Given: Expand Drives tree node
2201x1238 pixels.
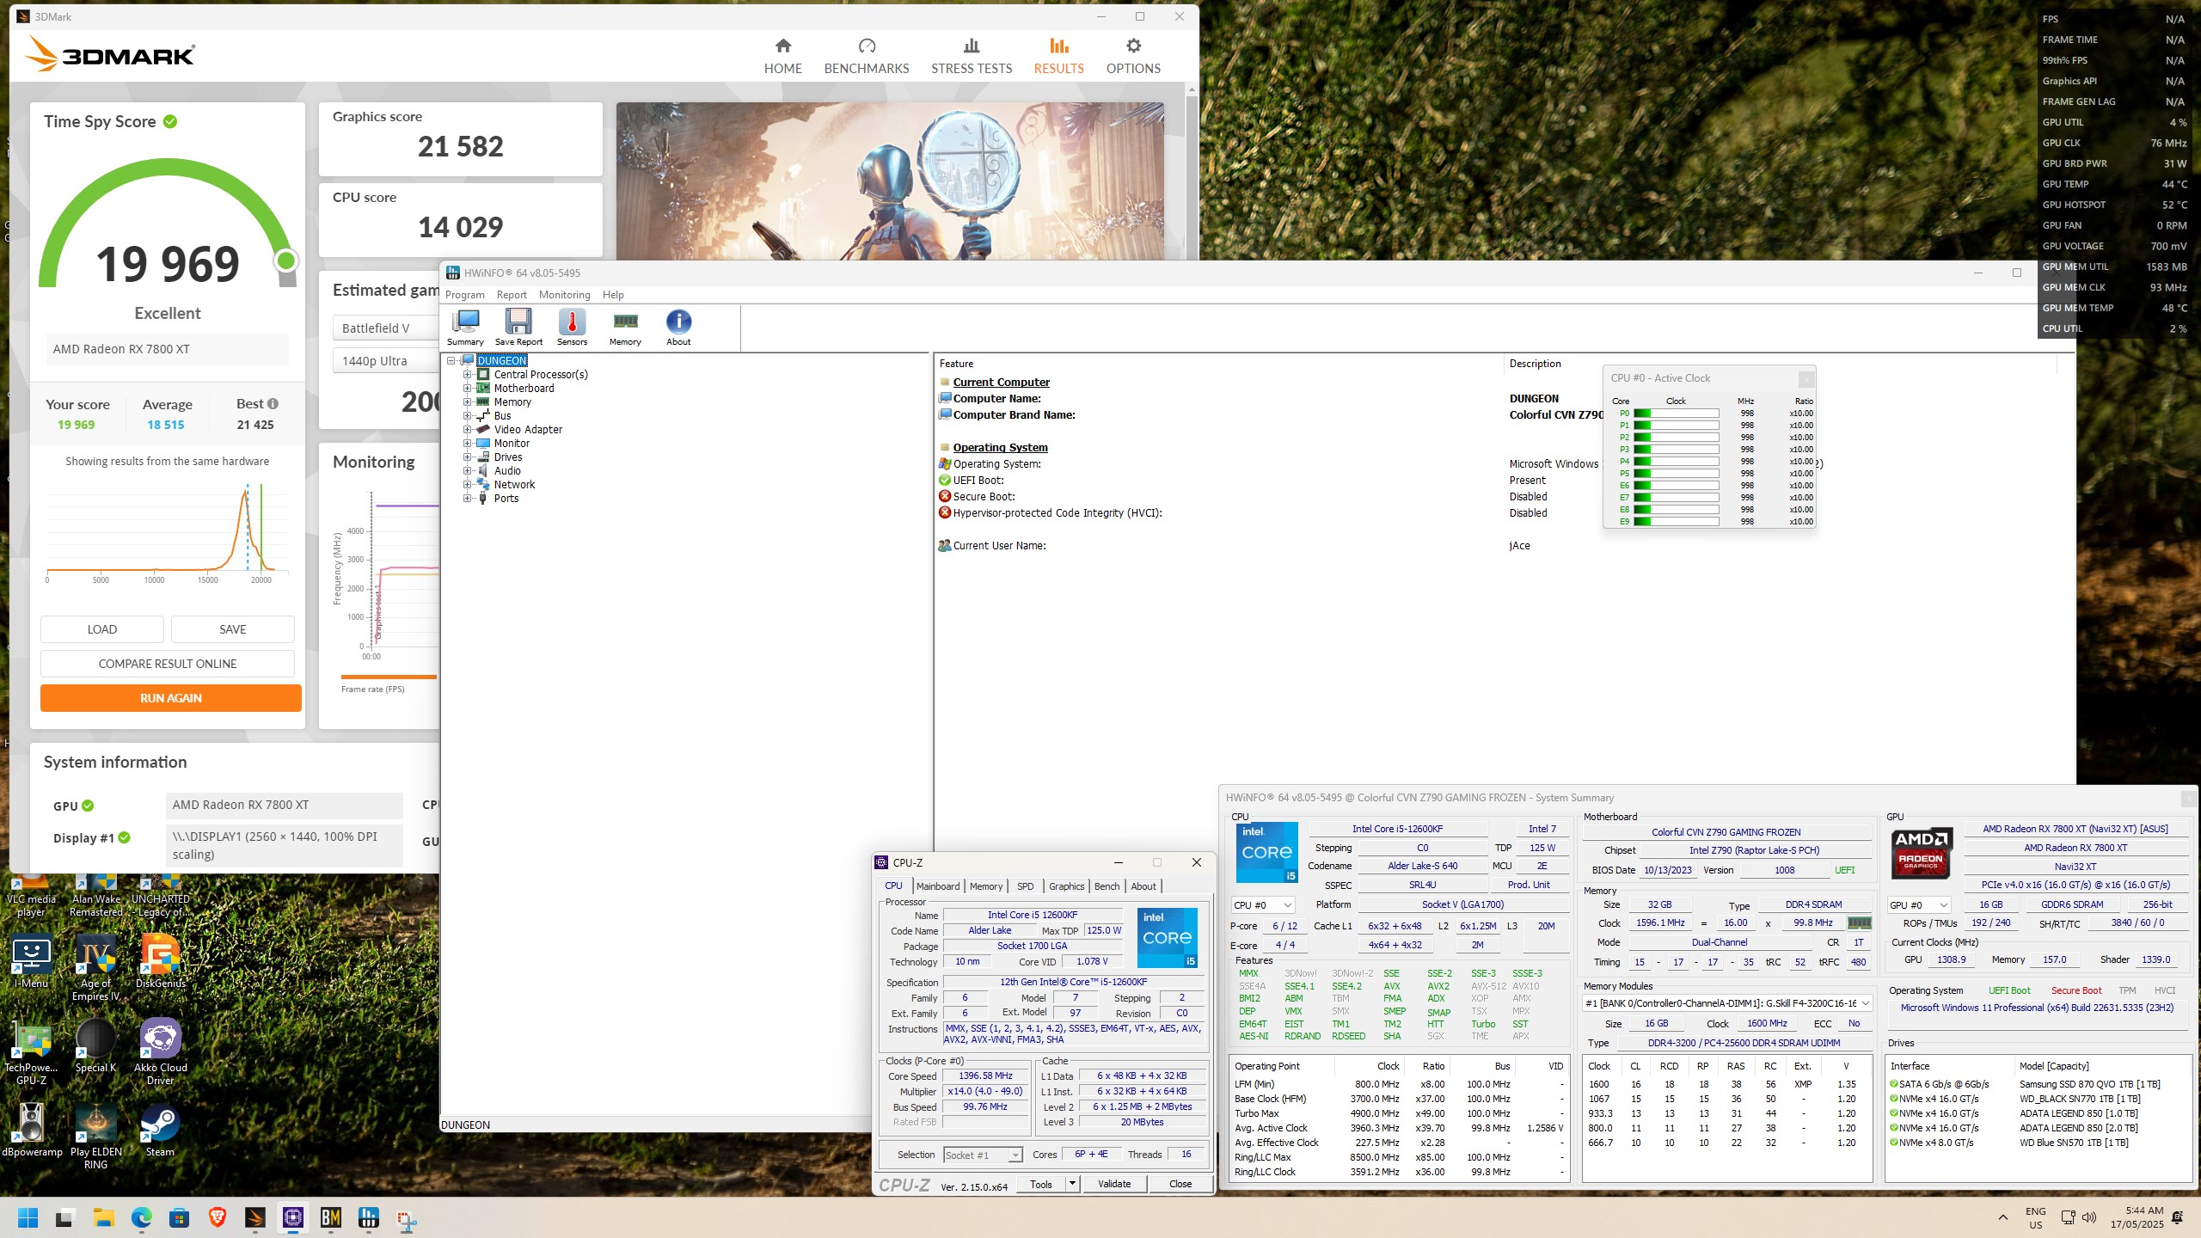Looking at the screenshot, I should coord(467,457).
